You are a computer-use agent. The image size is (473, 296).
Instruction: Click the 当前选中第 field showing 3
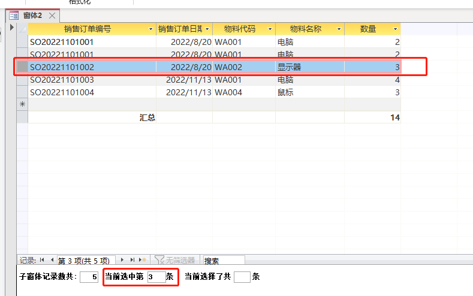click(x=156, y=277)
